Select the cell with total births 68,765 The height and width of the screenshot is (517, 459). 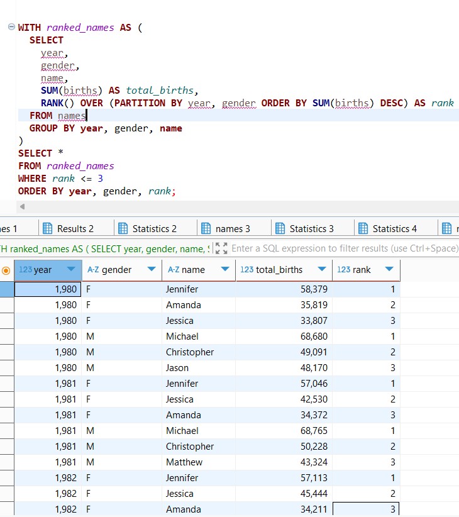tap(284, 431)
